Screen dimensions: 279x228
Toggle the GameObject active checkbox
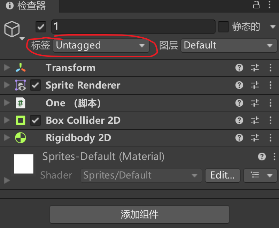tap(41, 27)
